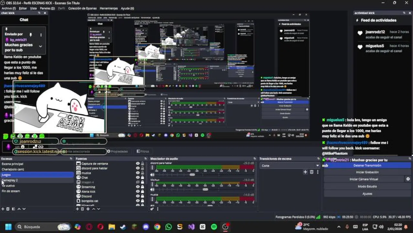
Task: Open source properties gear in Fuentes toolbar
Action: (88, 209)
